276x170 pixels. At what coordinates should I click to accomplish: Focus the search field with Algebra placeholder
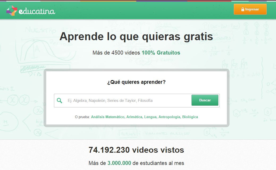pos(128,101)
